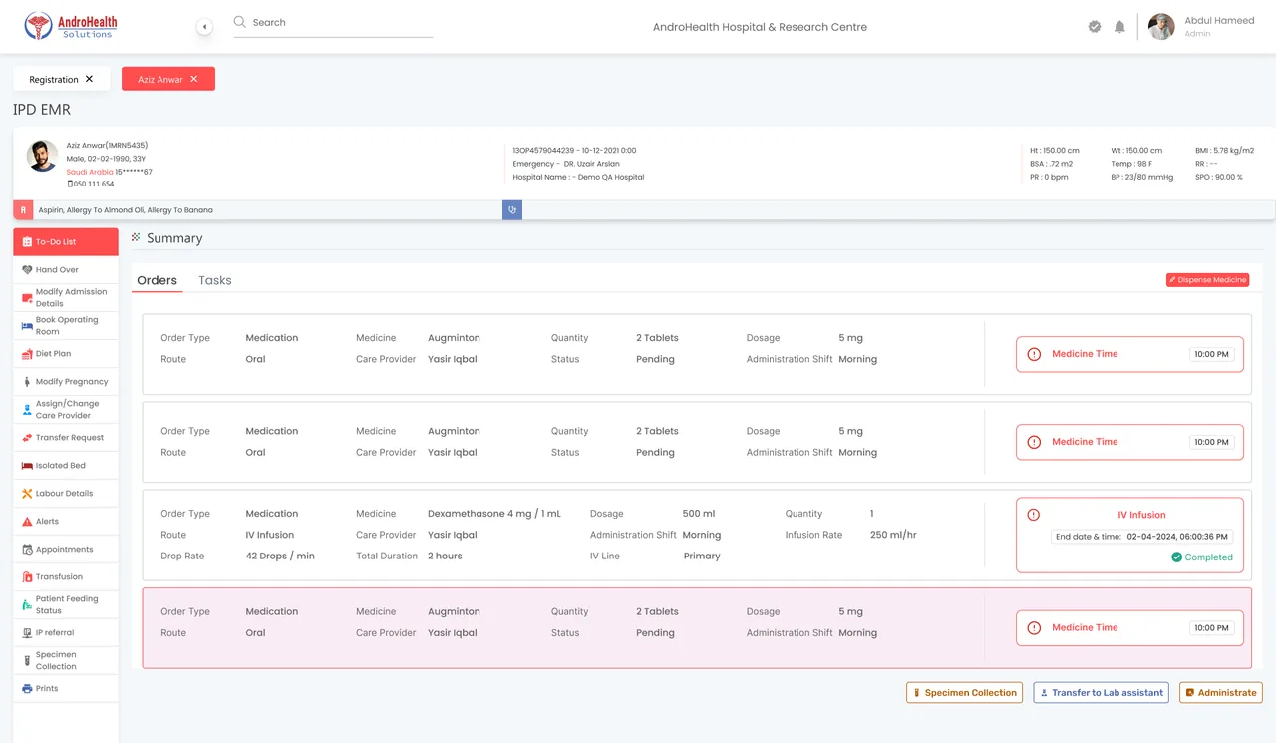Click the Saudi Arabia nationality text
Viewport: 1276px width, 743px height.
90,172
